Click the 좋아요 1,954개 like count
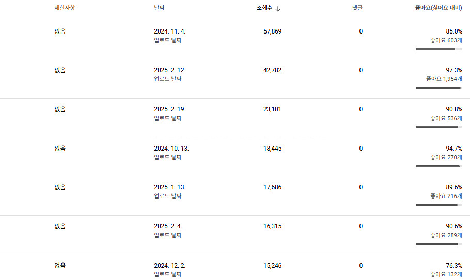470x279 pixels. tap(444, 79)
